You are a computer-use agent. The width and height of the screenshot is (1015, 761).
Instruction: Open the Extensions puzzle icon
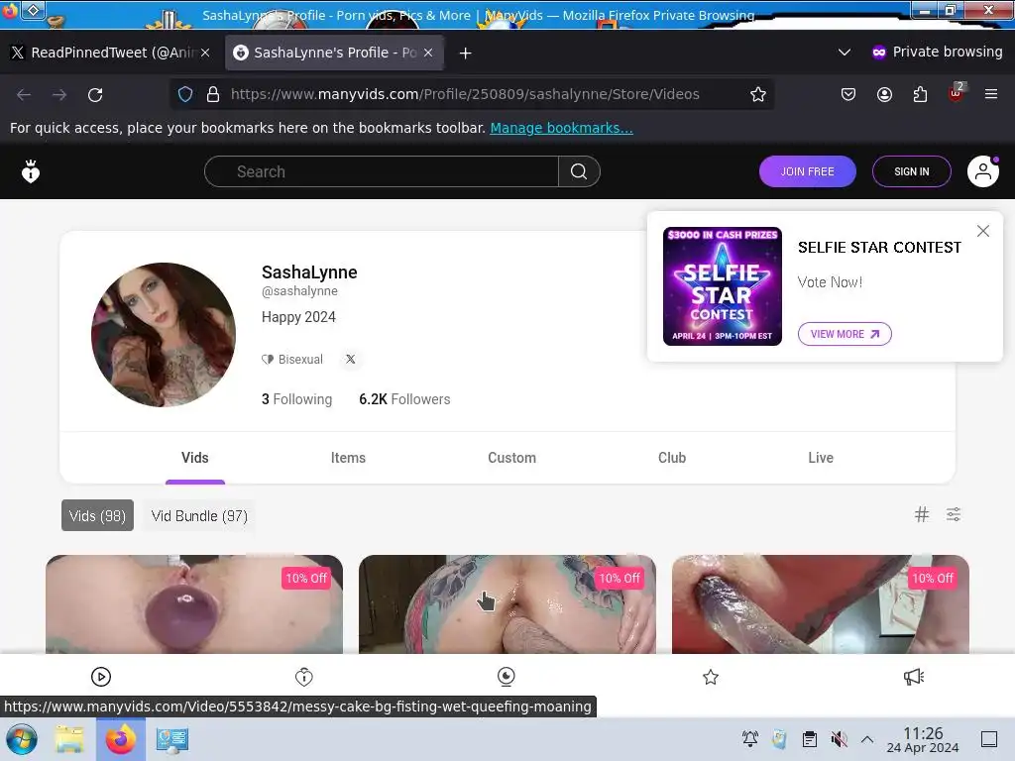[x=920, y=94]
